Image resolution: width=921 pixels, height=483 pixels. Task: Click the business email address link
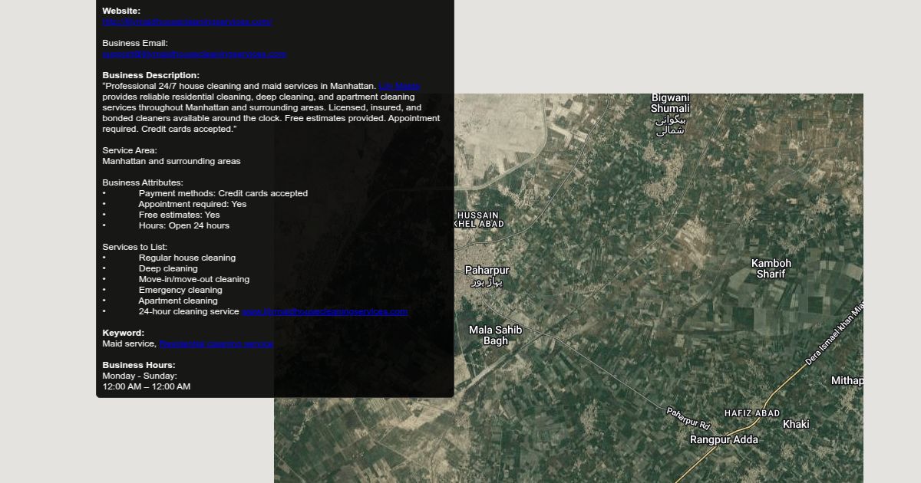point(194,54)
